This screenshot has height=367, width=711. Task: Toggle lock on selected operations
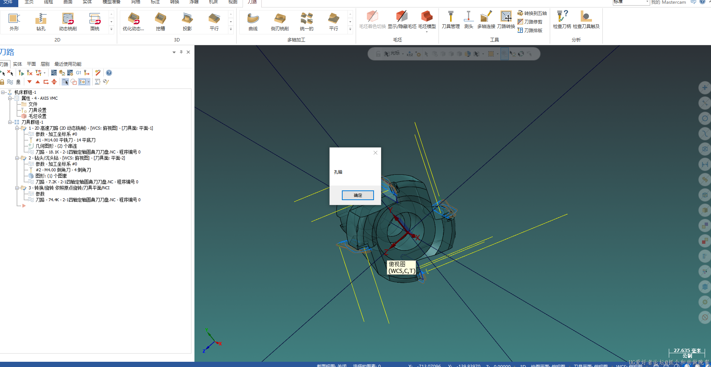2,82
